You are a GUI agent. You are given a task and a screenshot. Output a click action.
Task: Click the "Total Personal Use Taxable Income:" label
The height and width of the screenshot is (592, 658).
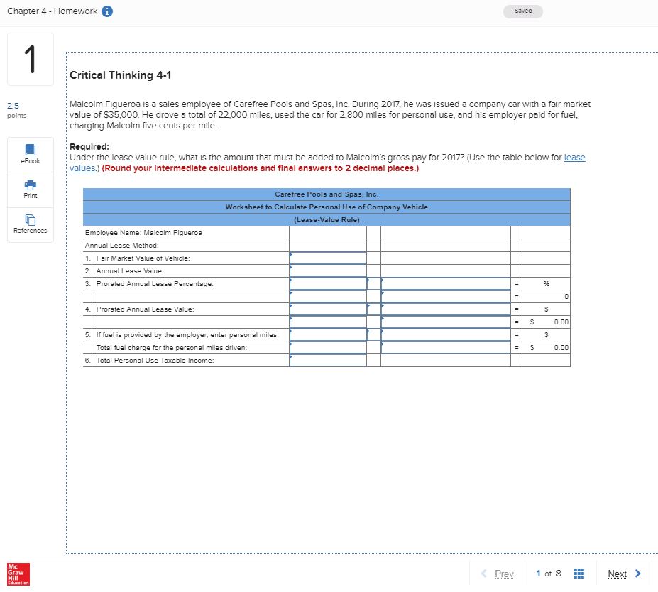(155, 361)
